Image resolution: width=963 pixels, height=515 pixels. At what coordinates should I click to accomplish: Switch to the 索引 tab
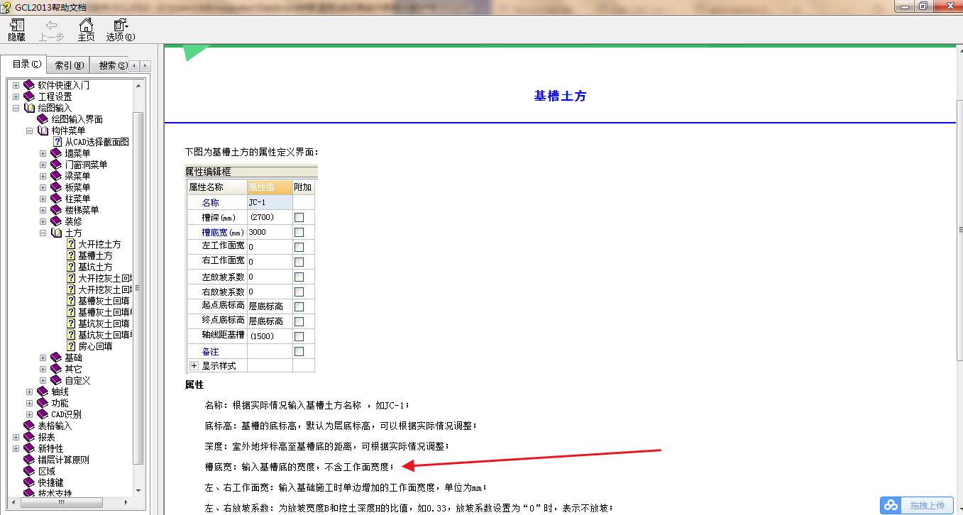tap(69, 65)
